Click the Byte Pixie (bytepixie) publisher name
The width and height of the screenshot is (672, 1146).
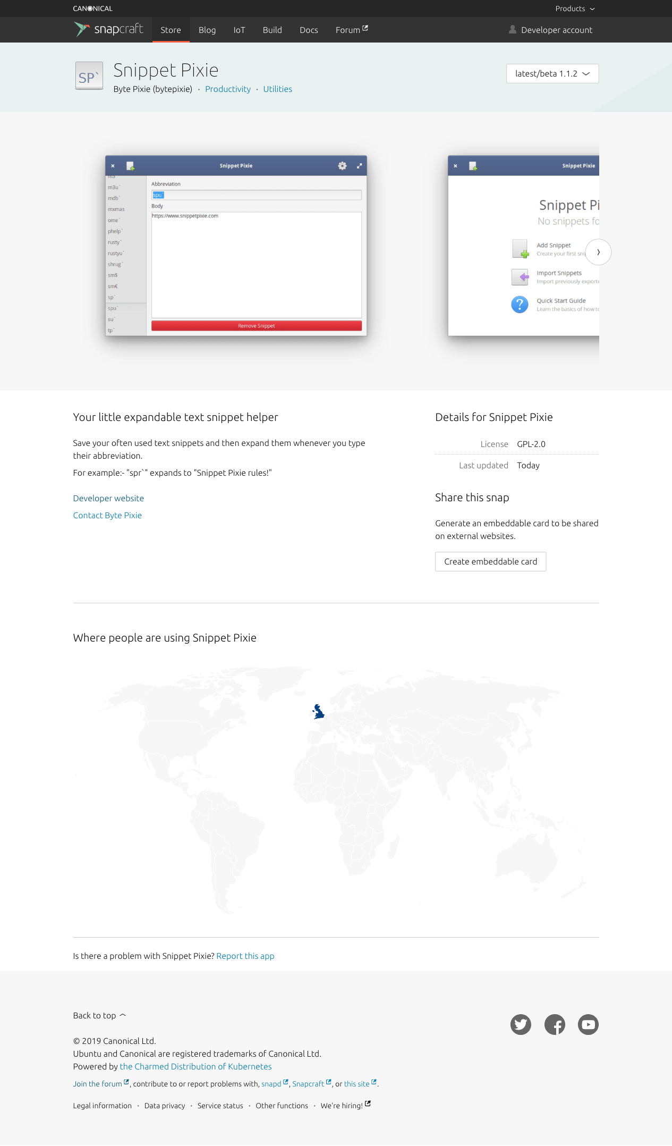coord(153,89)
